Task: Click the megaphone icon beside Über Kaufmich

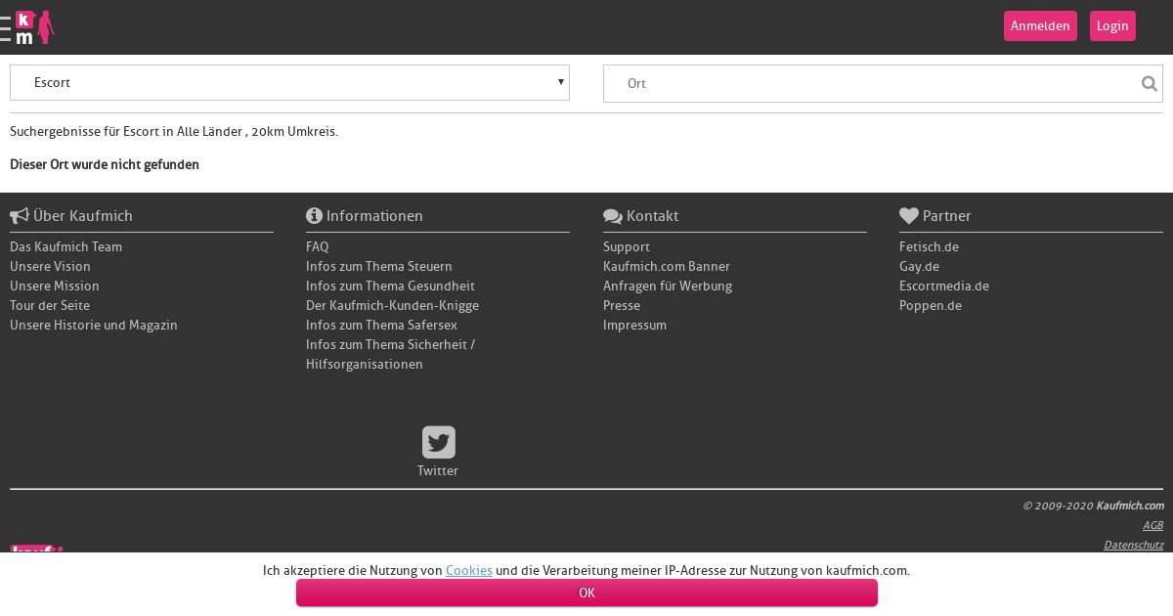Action: tap(20, 216)
